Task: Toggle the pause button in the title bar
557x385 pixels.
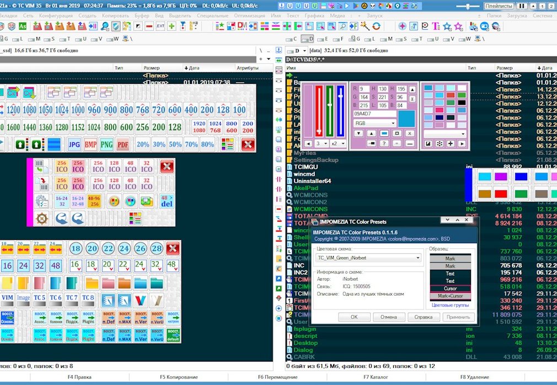Action: pos(522,6)
